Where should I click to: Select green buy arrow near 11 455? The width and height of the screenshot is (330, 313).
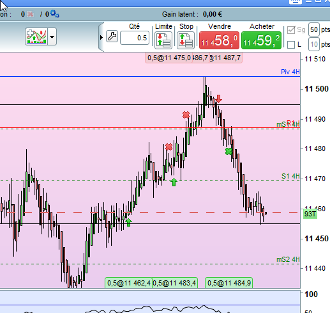[128, 223]
